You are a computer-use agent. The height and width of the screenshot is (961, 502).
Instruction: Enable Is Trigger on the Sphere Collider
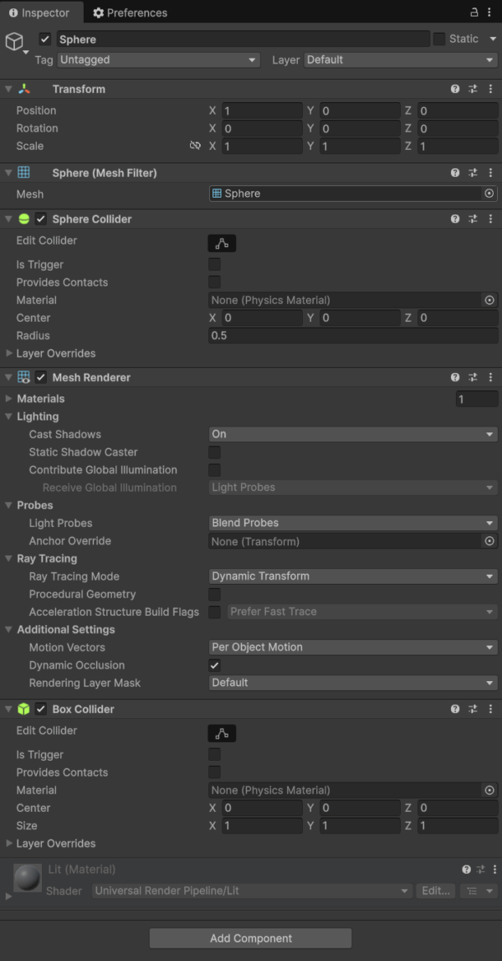point(214,265)
